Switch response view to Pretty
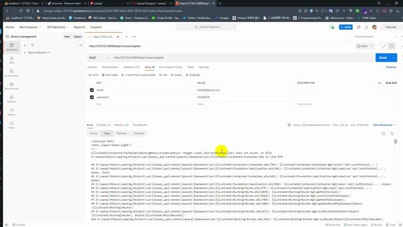 pos(94,133)
